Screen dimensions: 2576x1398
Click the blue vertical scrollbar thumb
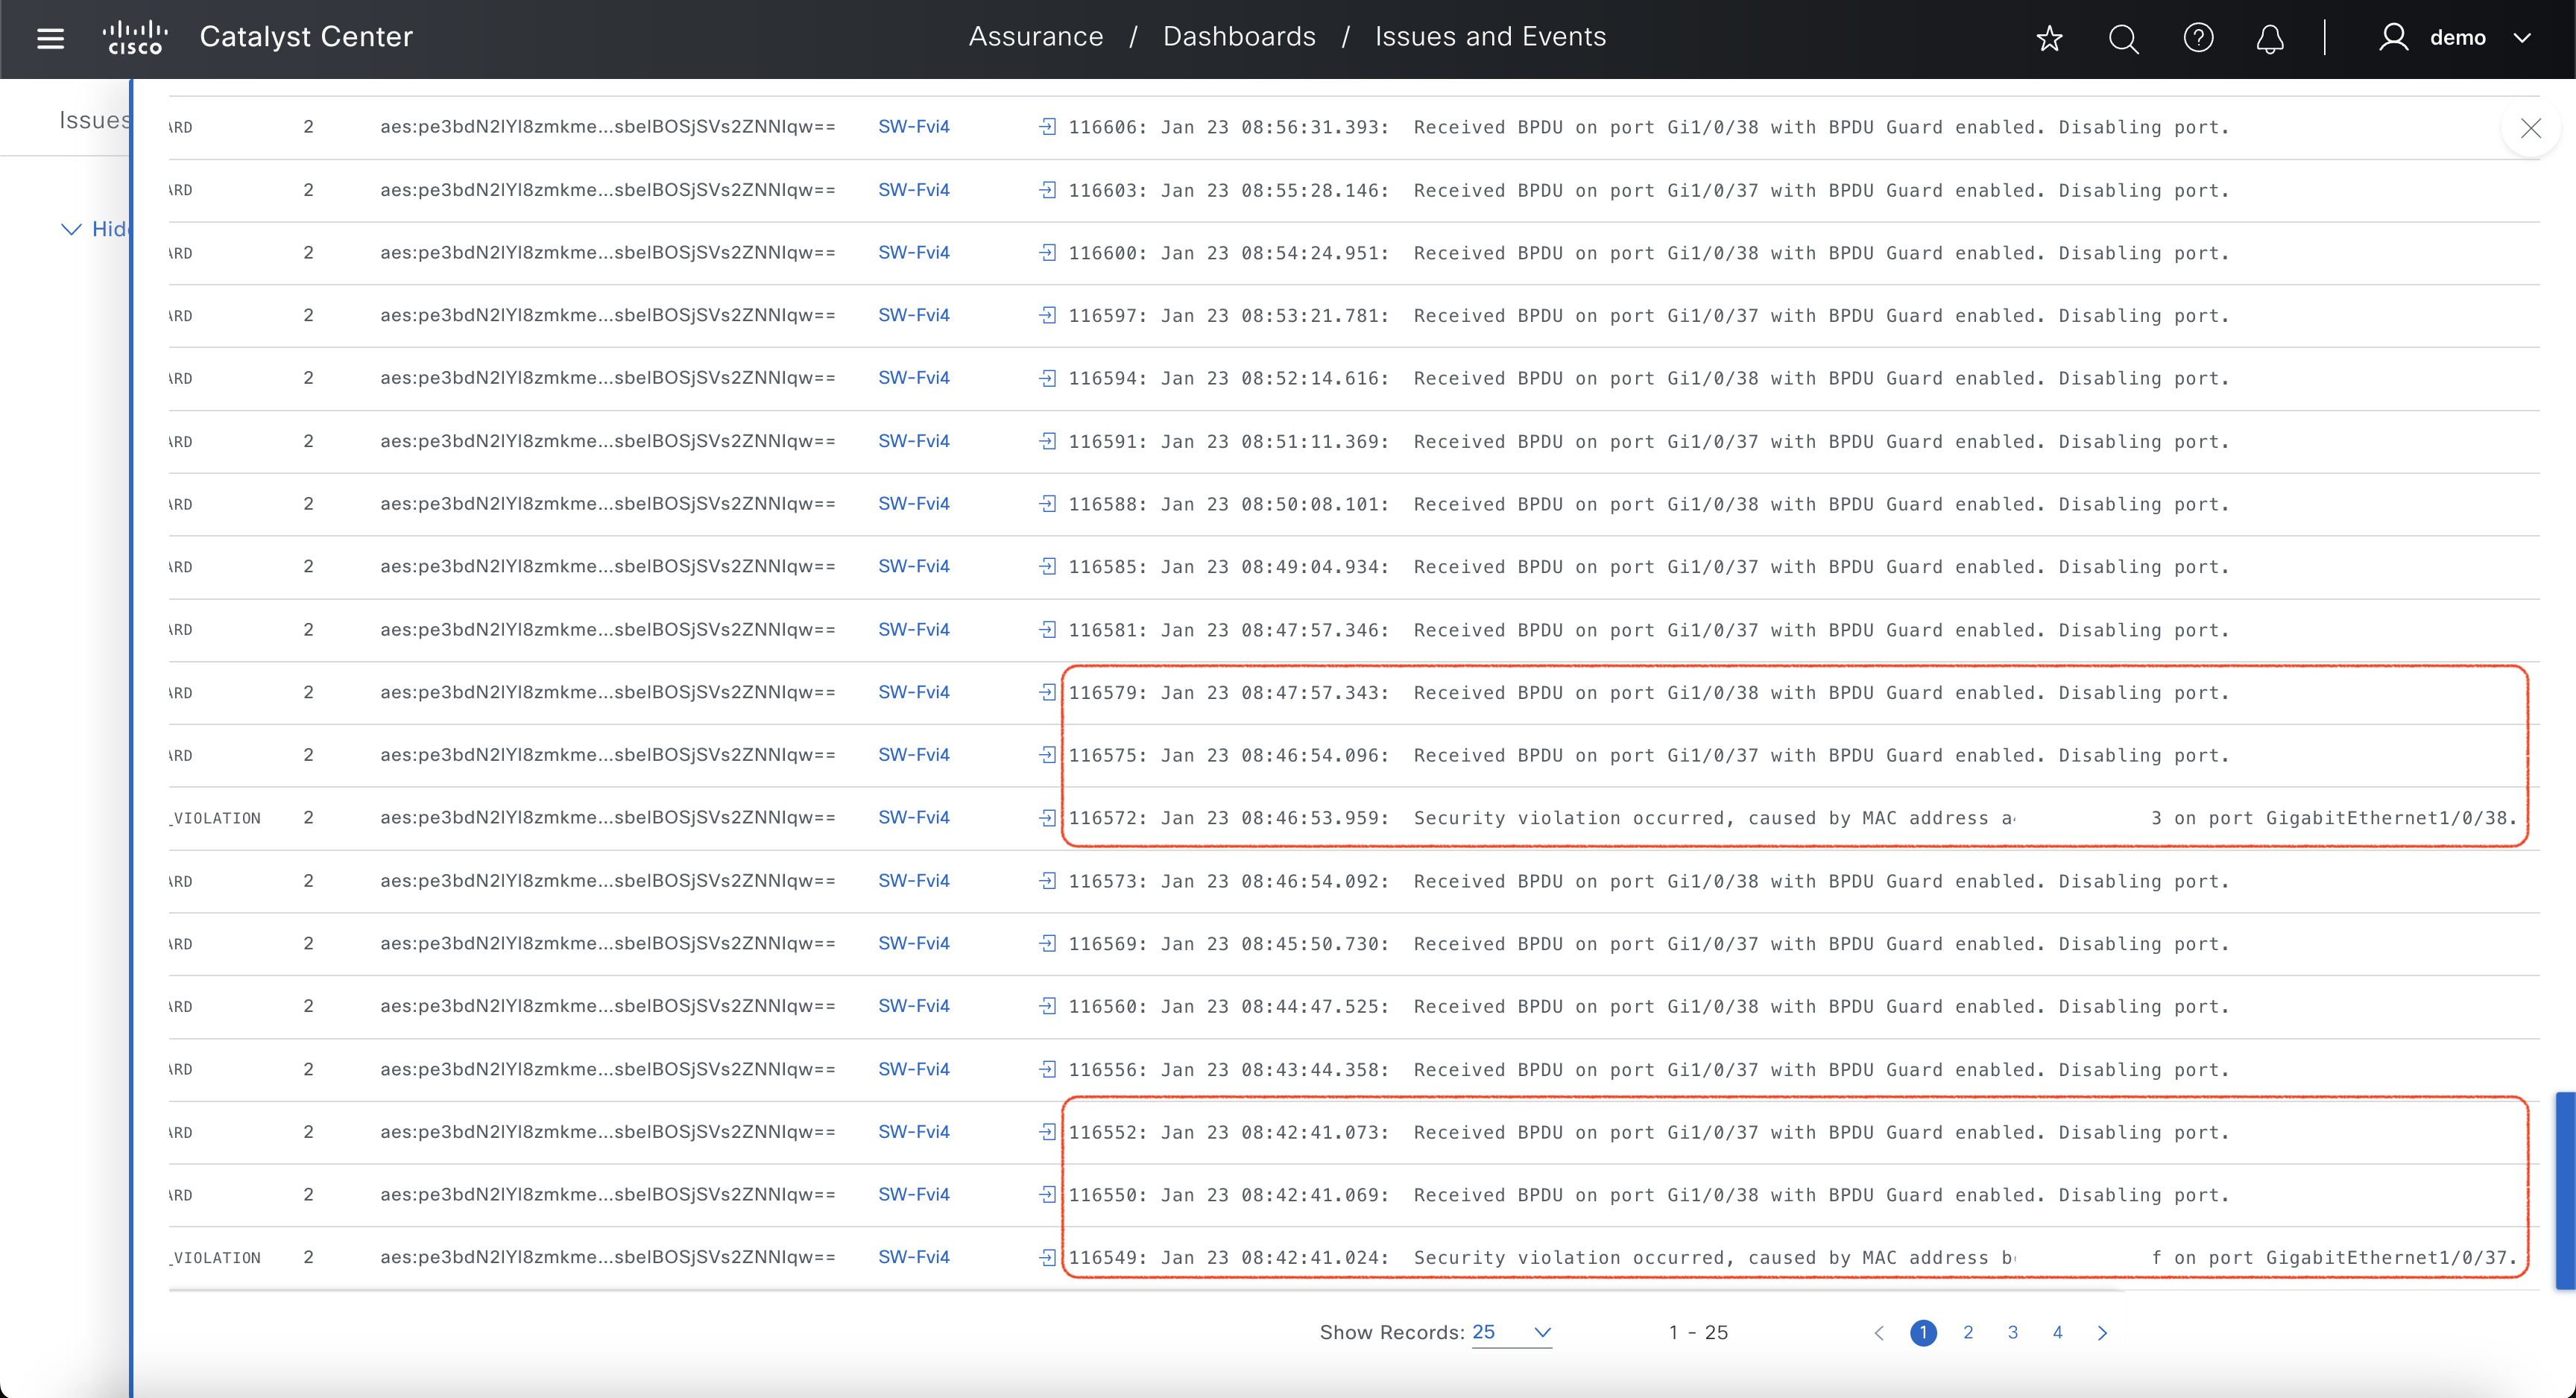pos(2565,1190)
